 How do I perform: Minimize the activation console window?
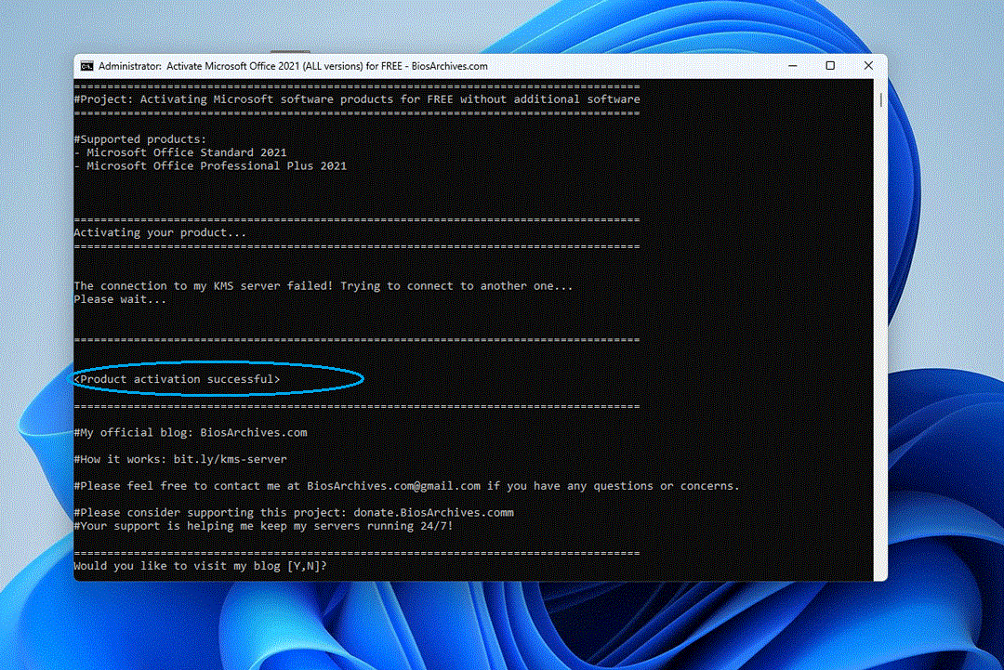(x=791, y=66)
